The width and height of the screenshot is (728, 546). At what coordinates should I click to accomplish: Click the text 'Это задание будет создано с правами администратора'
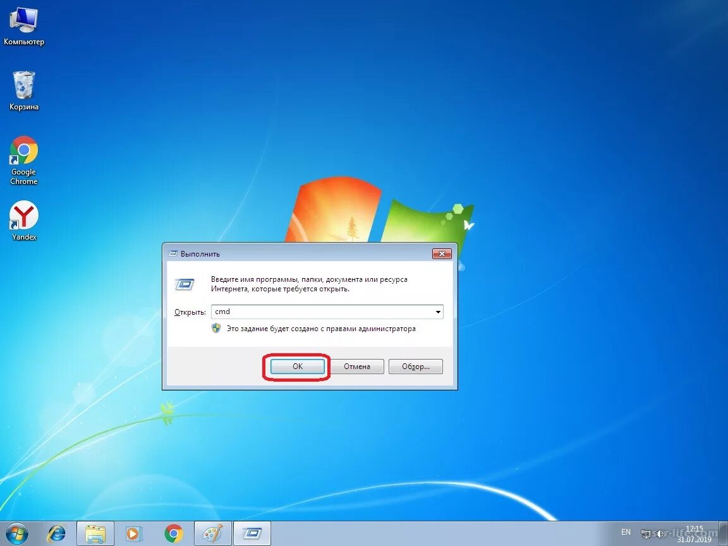tap(321, 329)
